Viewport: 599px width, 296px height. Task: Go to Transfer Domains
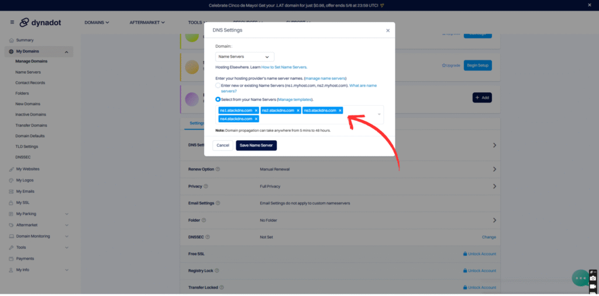click(32, 125)
